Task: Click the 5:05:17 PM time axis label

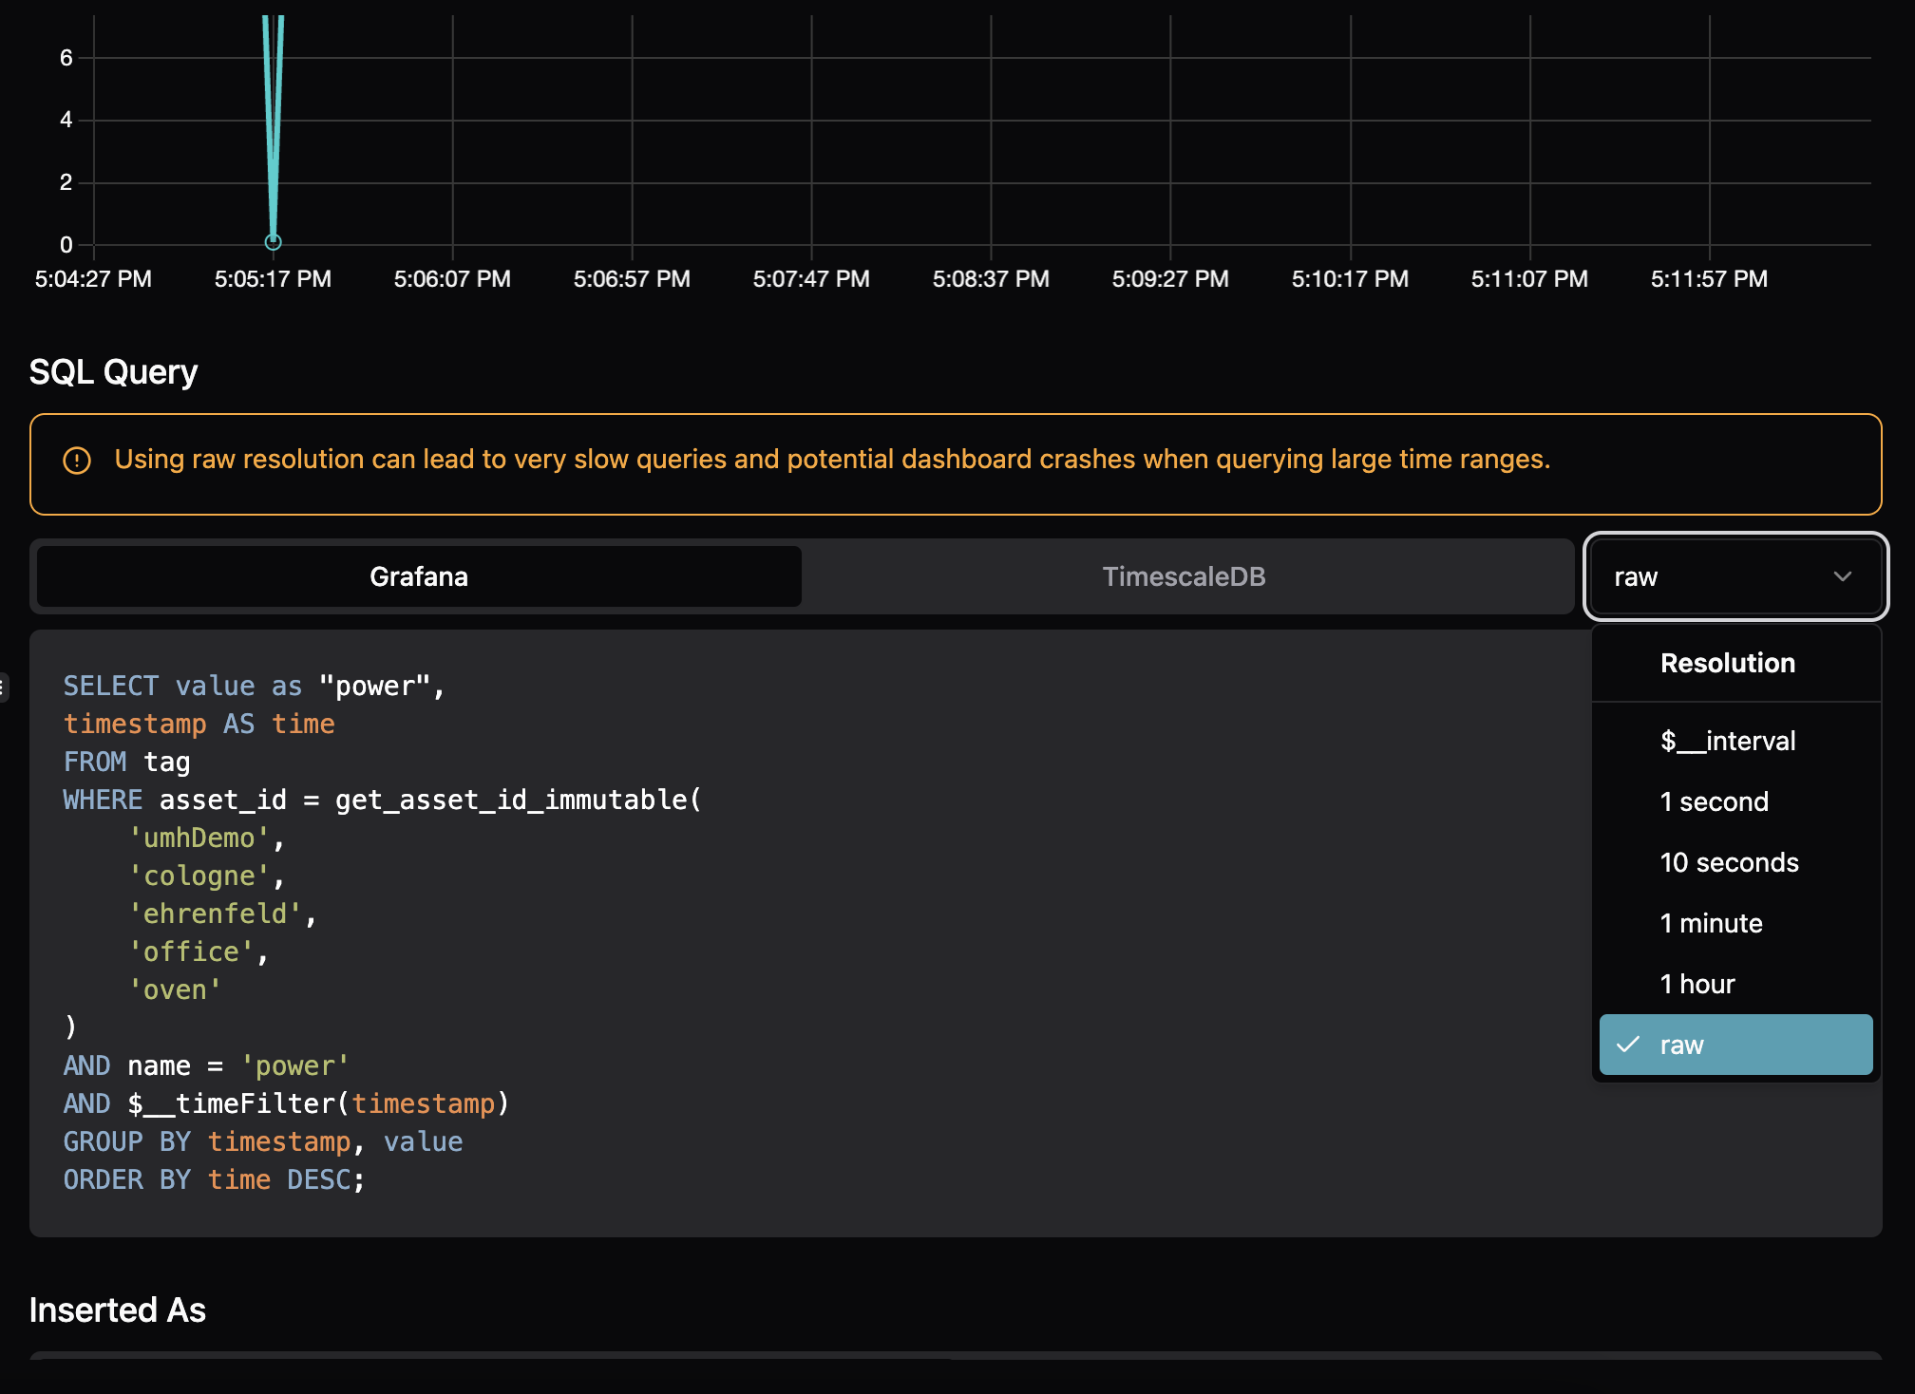Action: click(273, 279)
